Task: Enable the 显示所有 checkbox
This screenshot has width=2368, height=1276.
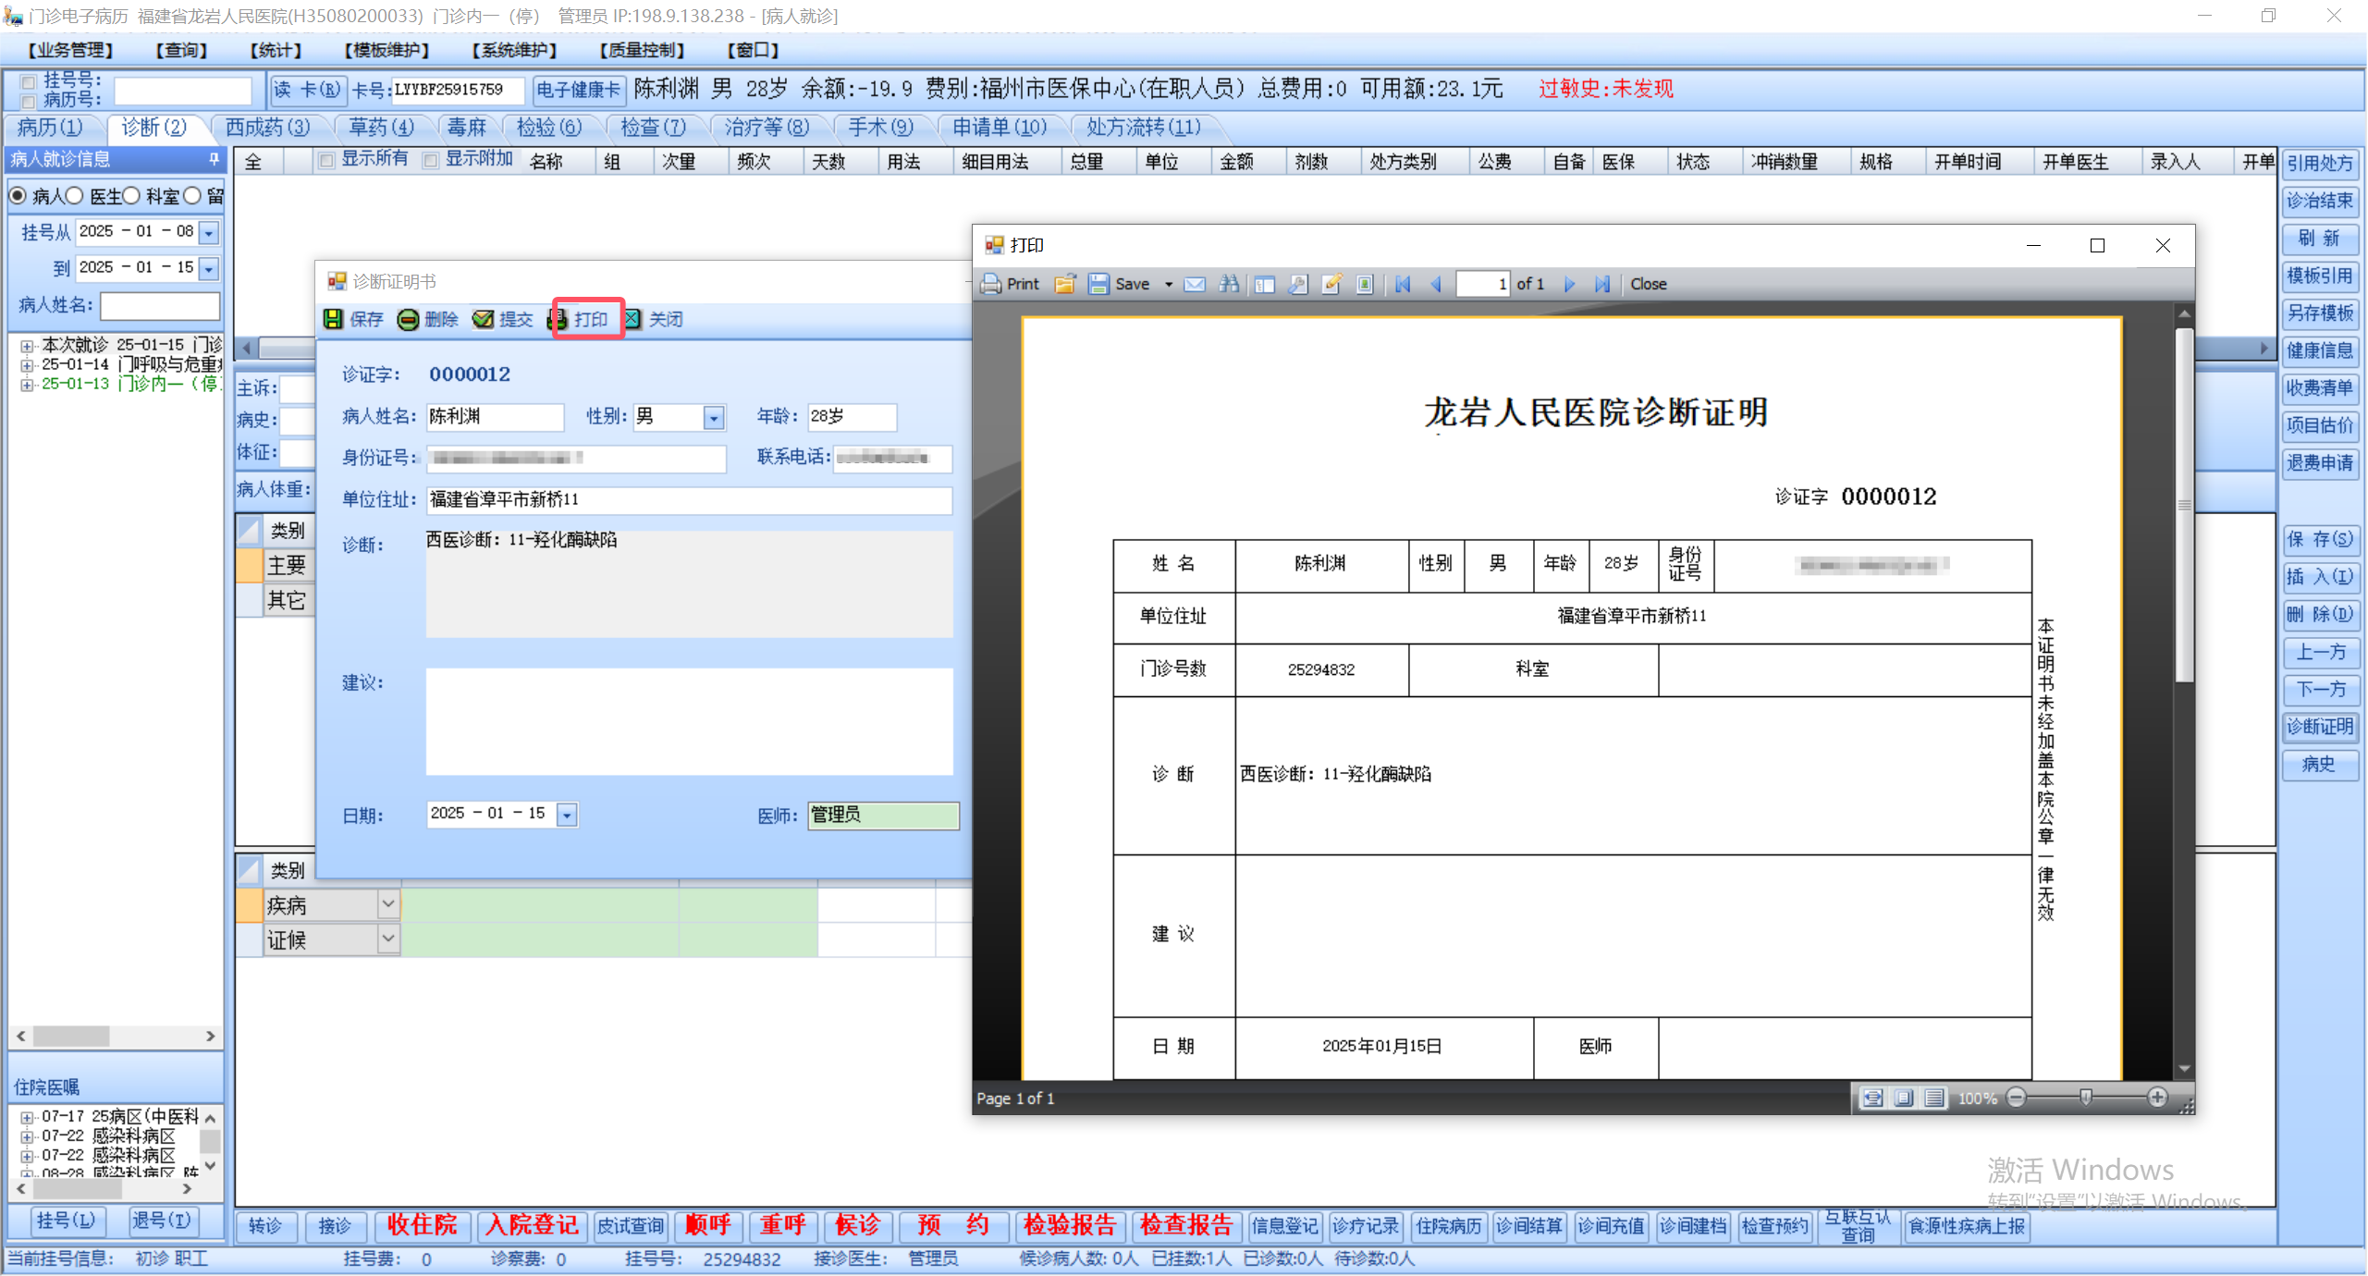Action: click(326, 161)
